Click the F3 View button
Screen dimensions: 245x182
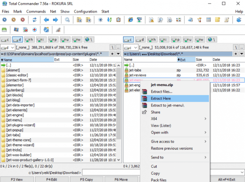pos(17,179)
